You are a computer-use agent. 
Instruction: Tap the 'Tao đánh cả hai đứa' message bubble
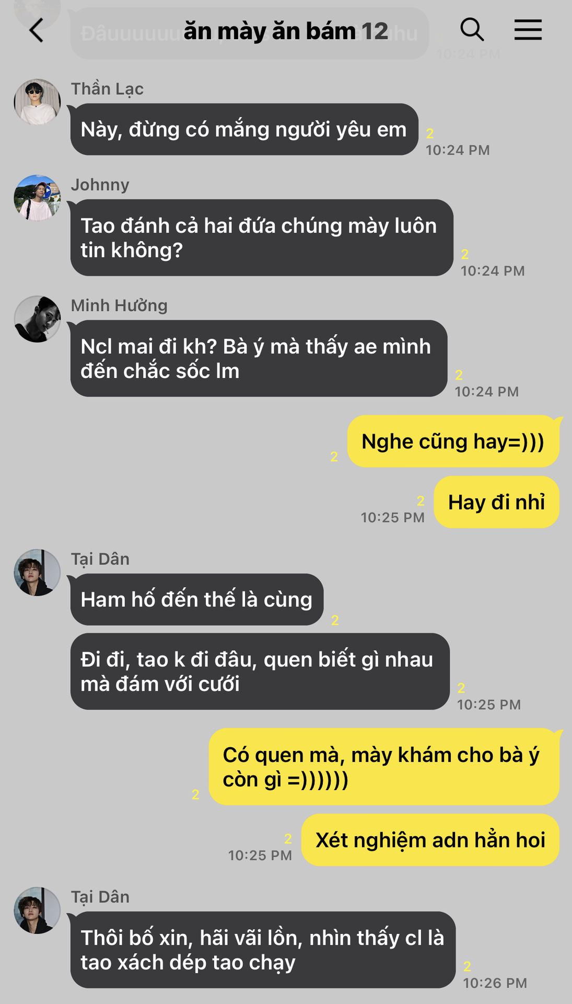tap(261, 237)
